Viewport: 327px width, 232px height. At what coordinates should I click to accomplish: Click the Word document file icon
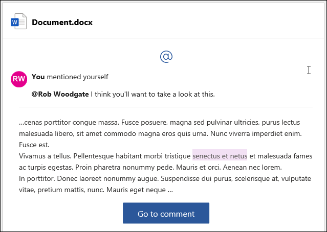point(18,22)
